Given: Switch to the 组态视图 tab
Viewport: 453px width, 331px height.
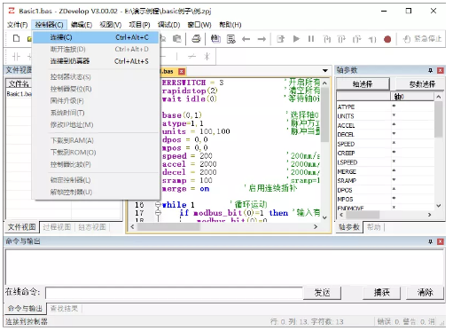Looking at the screenshot, I should (x=92, y=227).
